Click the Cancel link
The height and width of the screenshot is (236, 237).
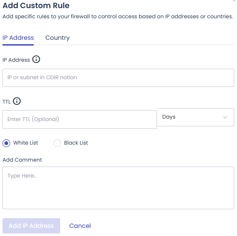(x=80, y=226)
